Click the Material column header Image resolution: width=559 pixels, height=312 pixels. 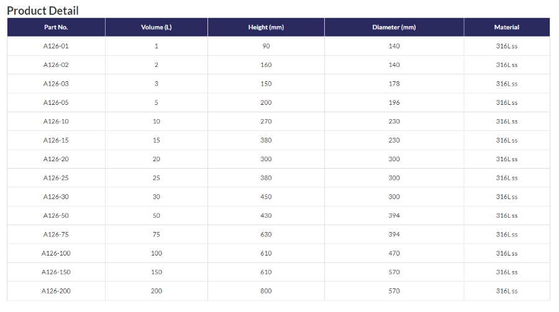tap(506, 27)
